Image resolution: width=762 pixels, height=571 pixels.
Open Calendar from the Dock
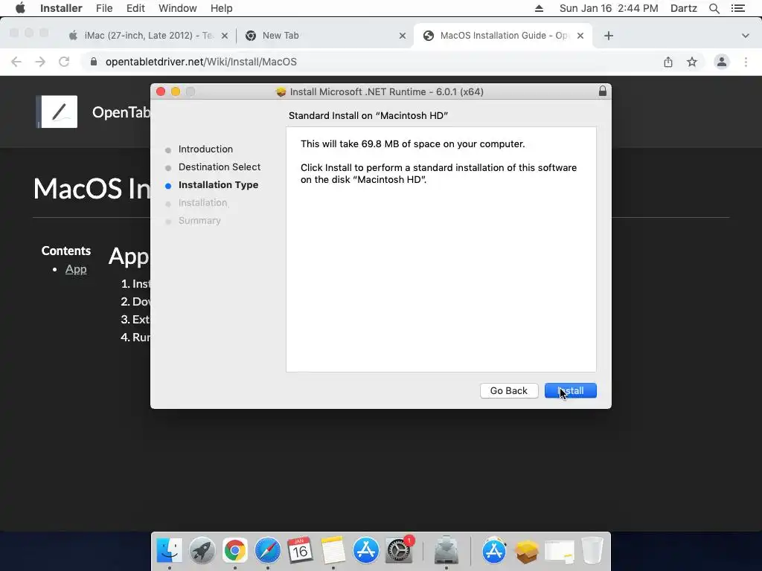[x=301, y=551]
